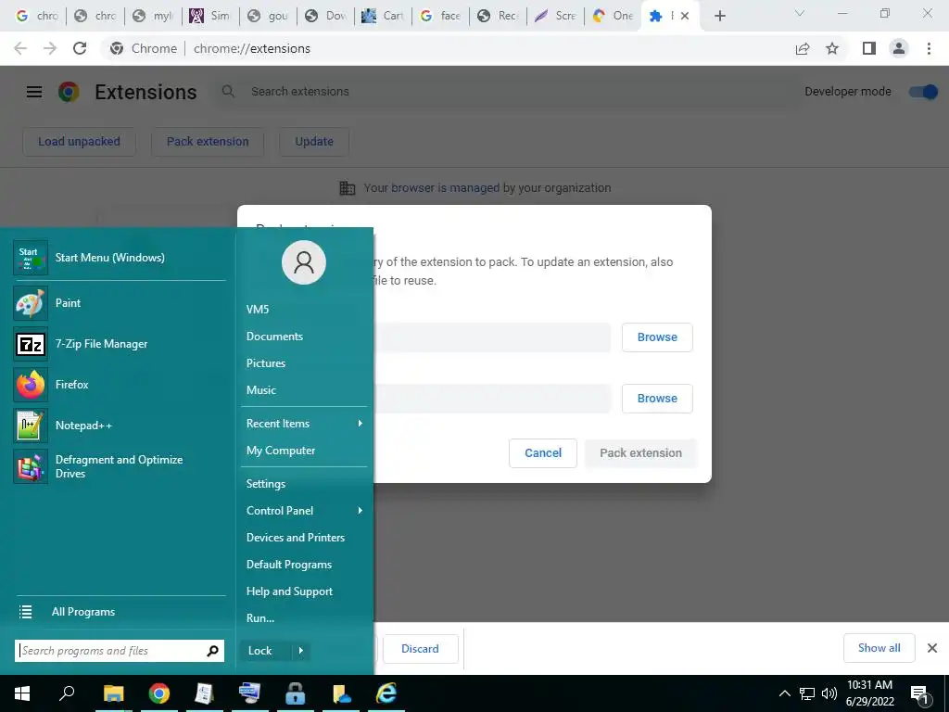Click the share page icon in address bar

803,48
